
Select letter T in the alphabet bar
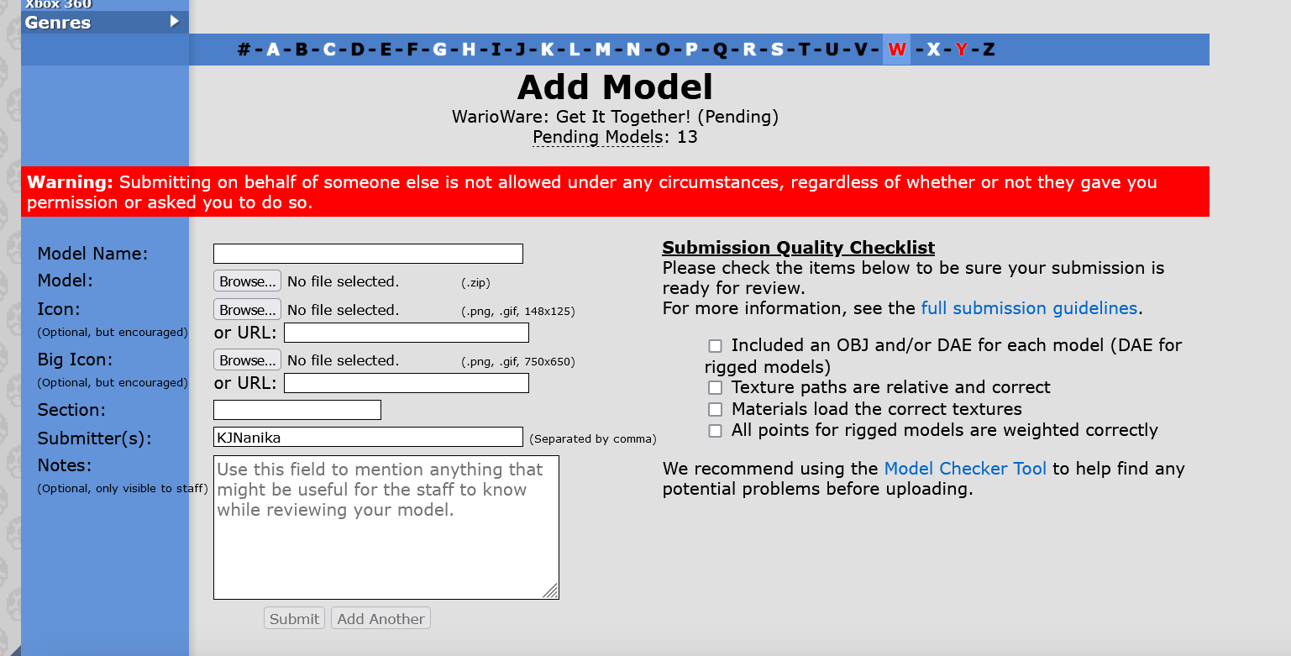pos(804,50)
